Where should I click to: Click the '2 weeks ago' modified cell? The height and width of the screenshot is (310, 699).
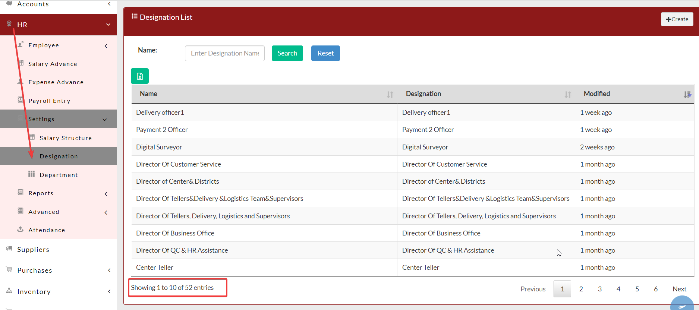(x=635, y=147)
